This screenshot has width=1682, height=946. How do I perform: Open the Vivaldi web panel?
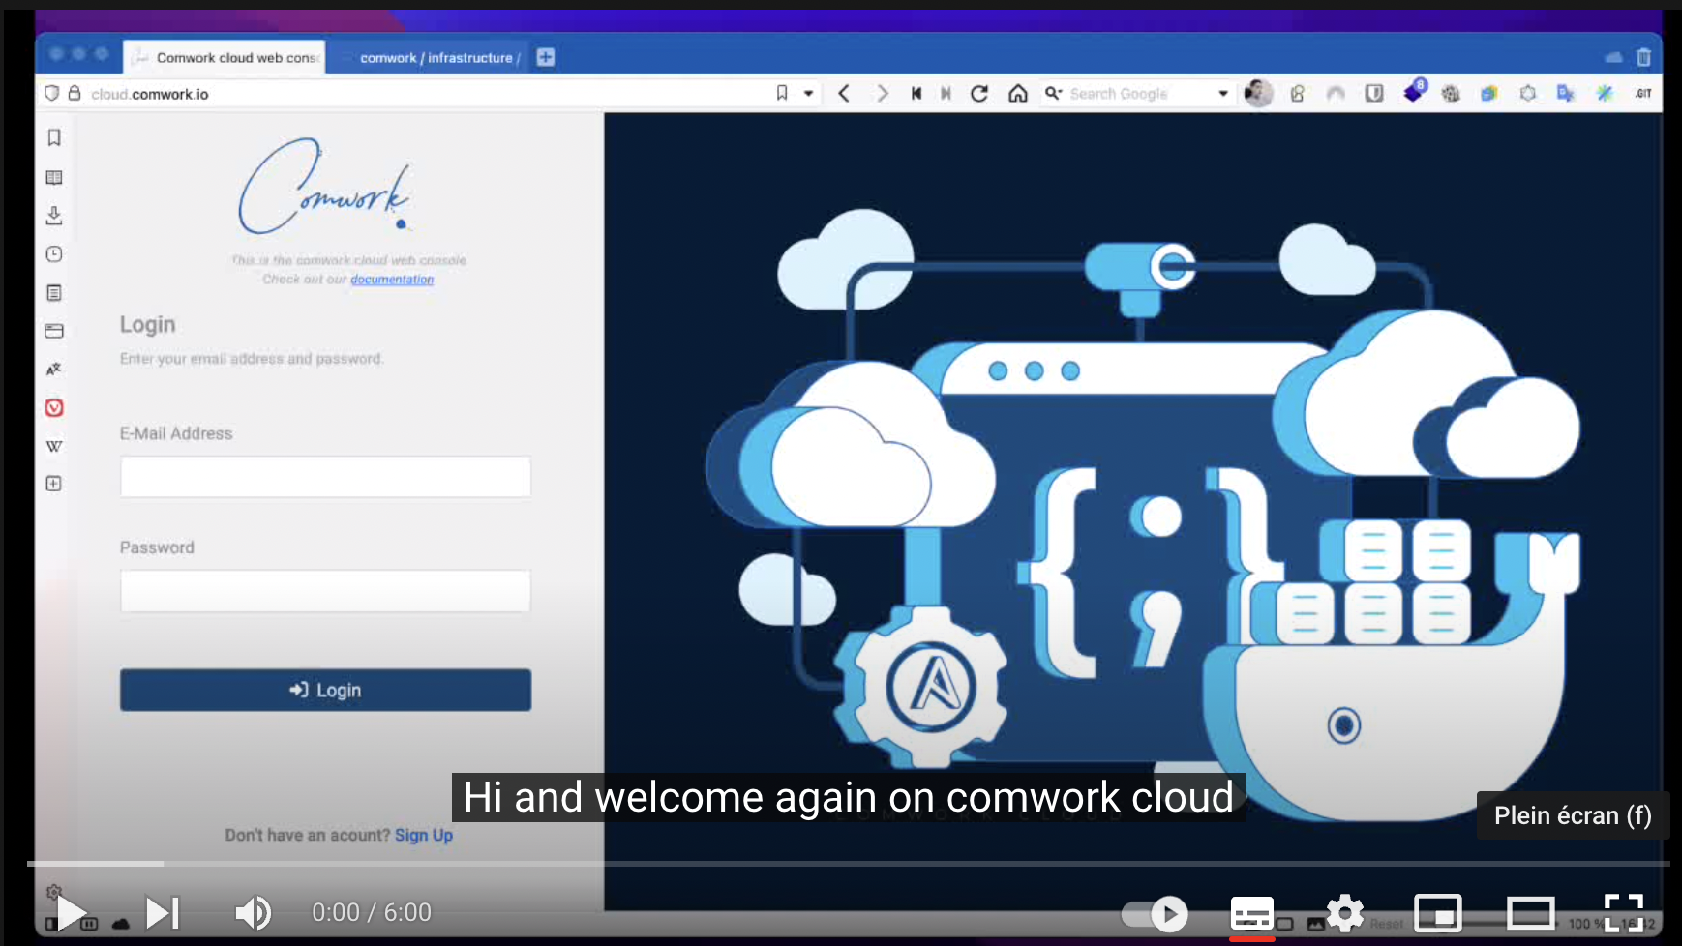(54, 407)
